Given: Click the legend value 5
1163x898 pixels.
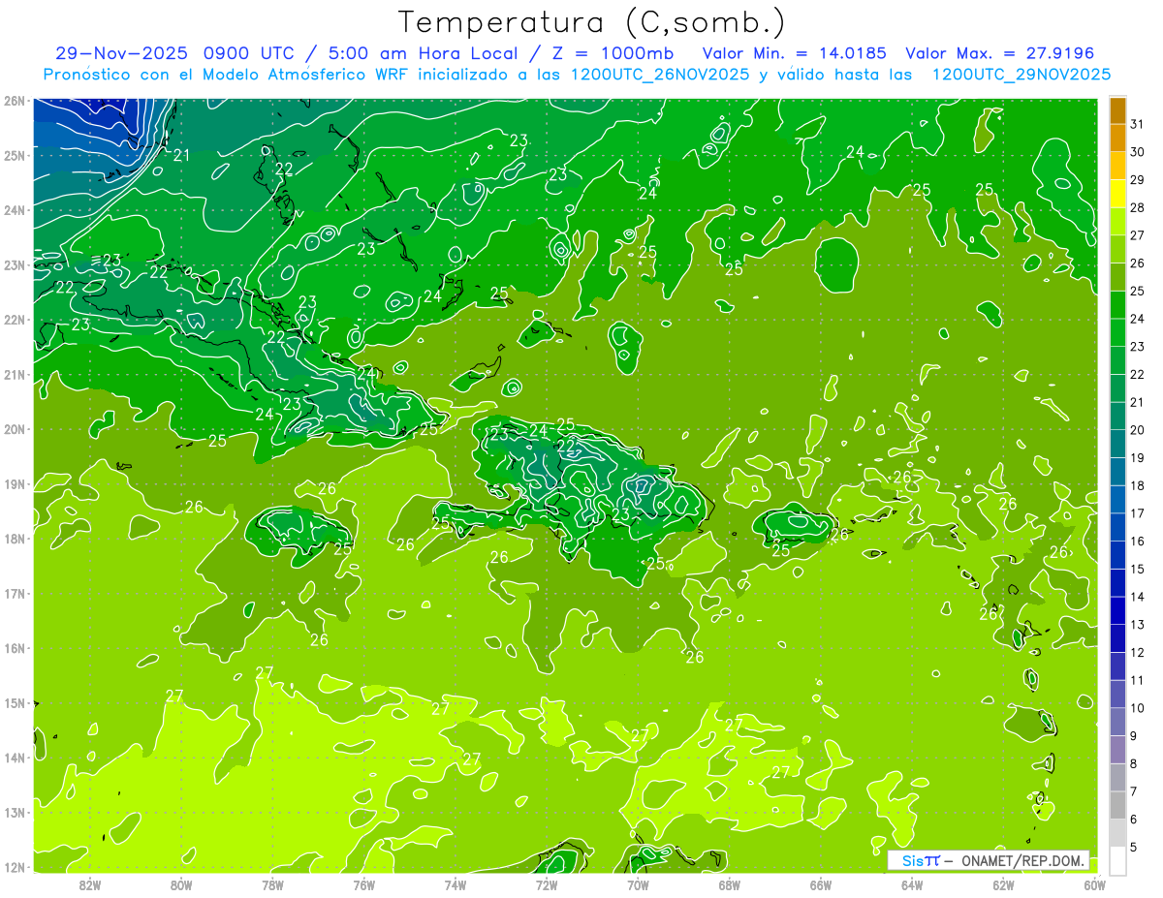Looking at the screenshot, I should click(x=1133, y=848).
